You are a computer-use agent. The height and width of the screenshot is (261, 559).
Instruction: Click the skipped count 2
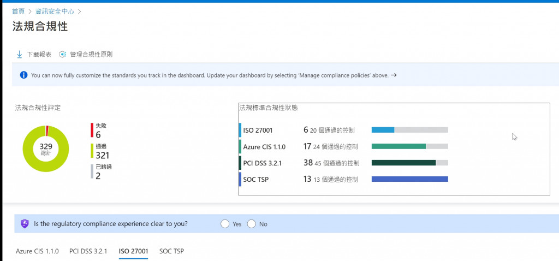click(x=98, y=176)
